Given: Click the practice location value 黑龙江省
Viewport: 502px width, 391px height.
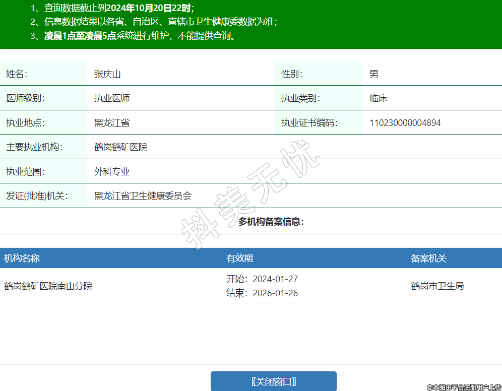Looking at the screenshot, I should 112,123.
